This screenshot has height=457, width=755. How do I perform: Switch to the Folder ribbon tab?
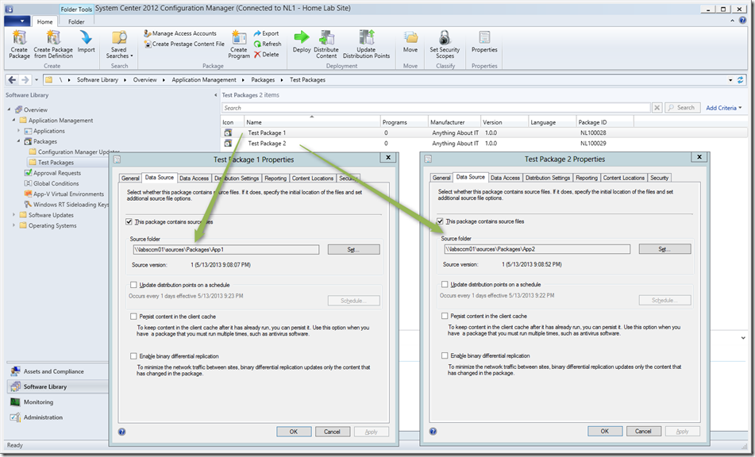(76, 21)
